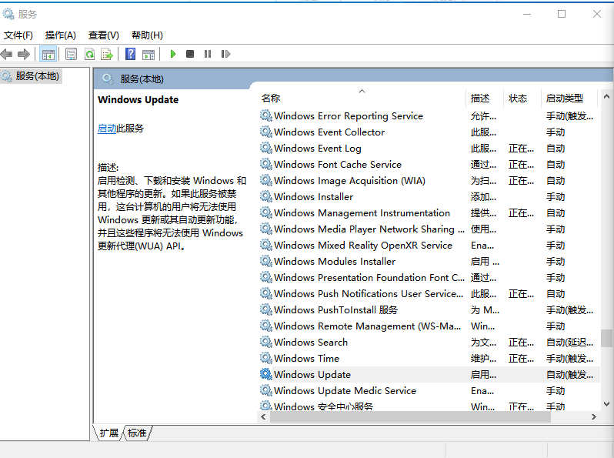This screenshot has height=458, width=614.
Task: Sort by the 状态 column header
Action: (522, 98)
